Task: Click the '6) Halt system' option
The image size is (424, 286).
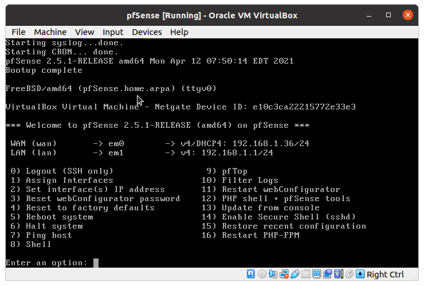Action: click(46, 226)
